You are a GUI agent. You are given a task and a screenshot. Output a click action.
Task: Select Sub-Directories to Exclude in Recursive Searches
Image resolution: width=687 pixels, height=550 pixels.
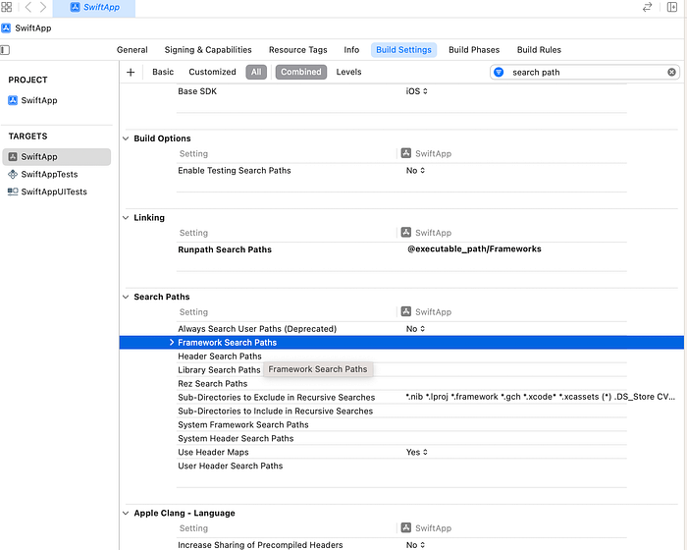coord(277,398)
